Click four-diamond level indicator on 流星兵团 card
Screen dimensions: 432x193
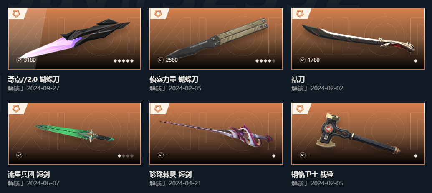tap(126, 156)
